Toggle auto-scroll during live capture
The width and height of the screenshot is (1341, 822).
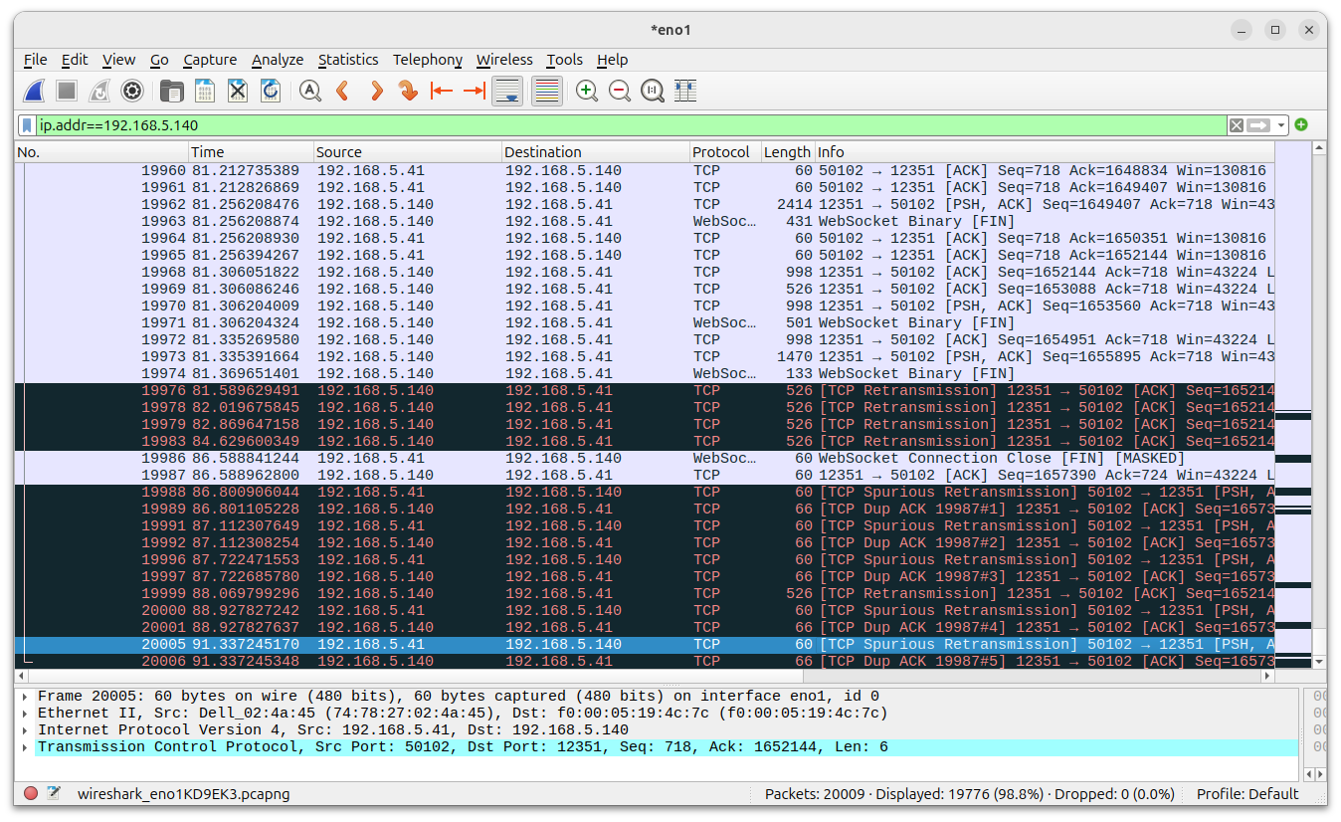(507, 92)
